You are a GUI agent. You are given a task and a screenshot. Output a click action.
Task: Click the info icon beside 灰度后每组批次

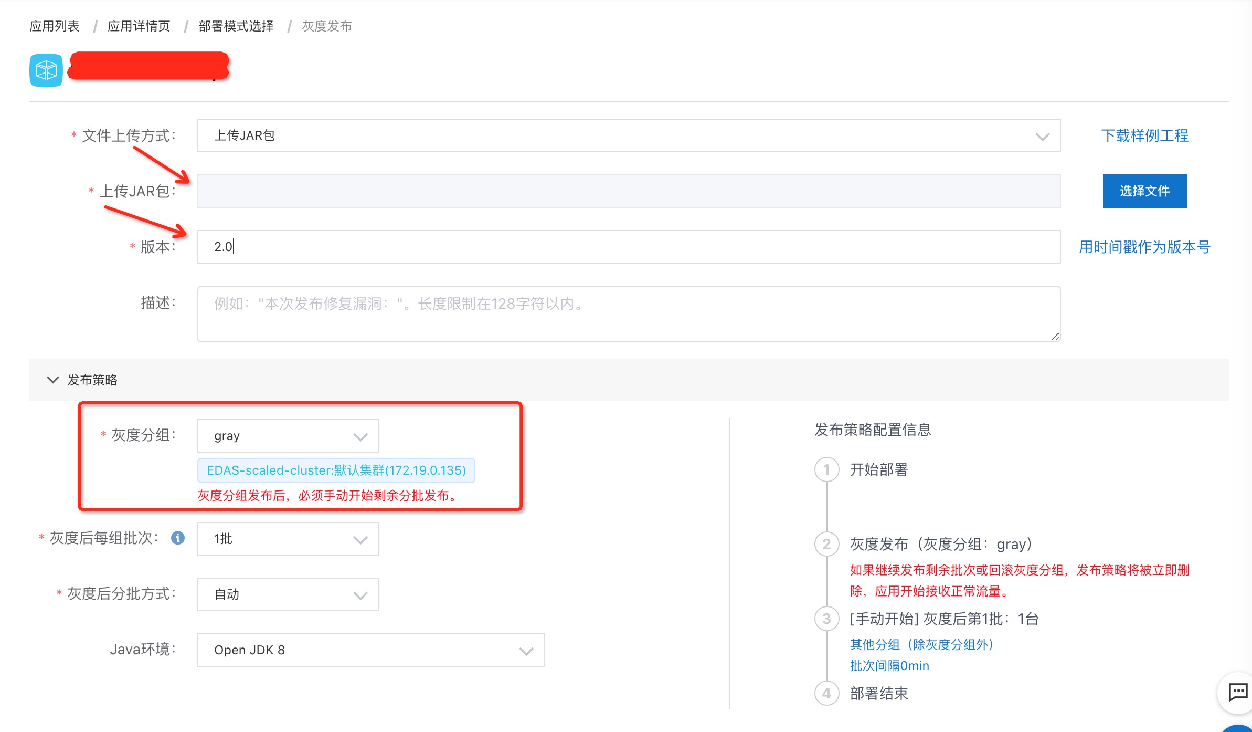[x=178, y=538]
